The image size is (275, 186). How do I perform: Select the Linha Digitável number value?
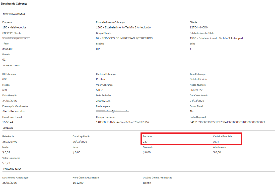tap(227, 122)
